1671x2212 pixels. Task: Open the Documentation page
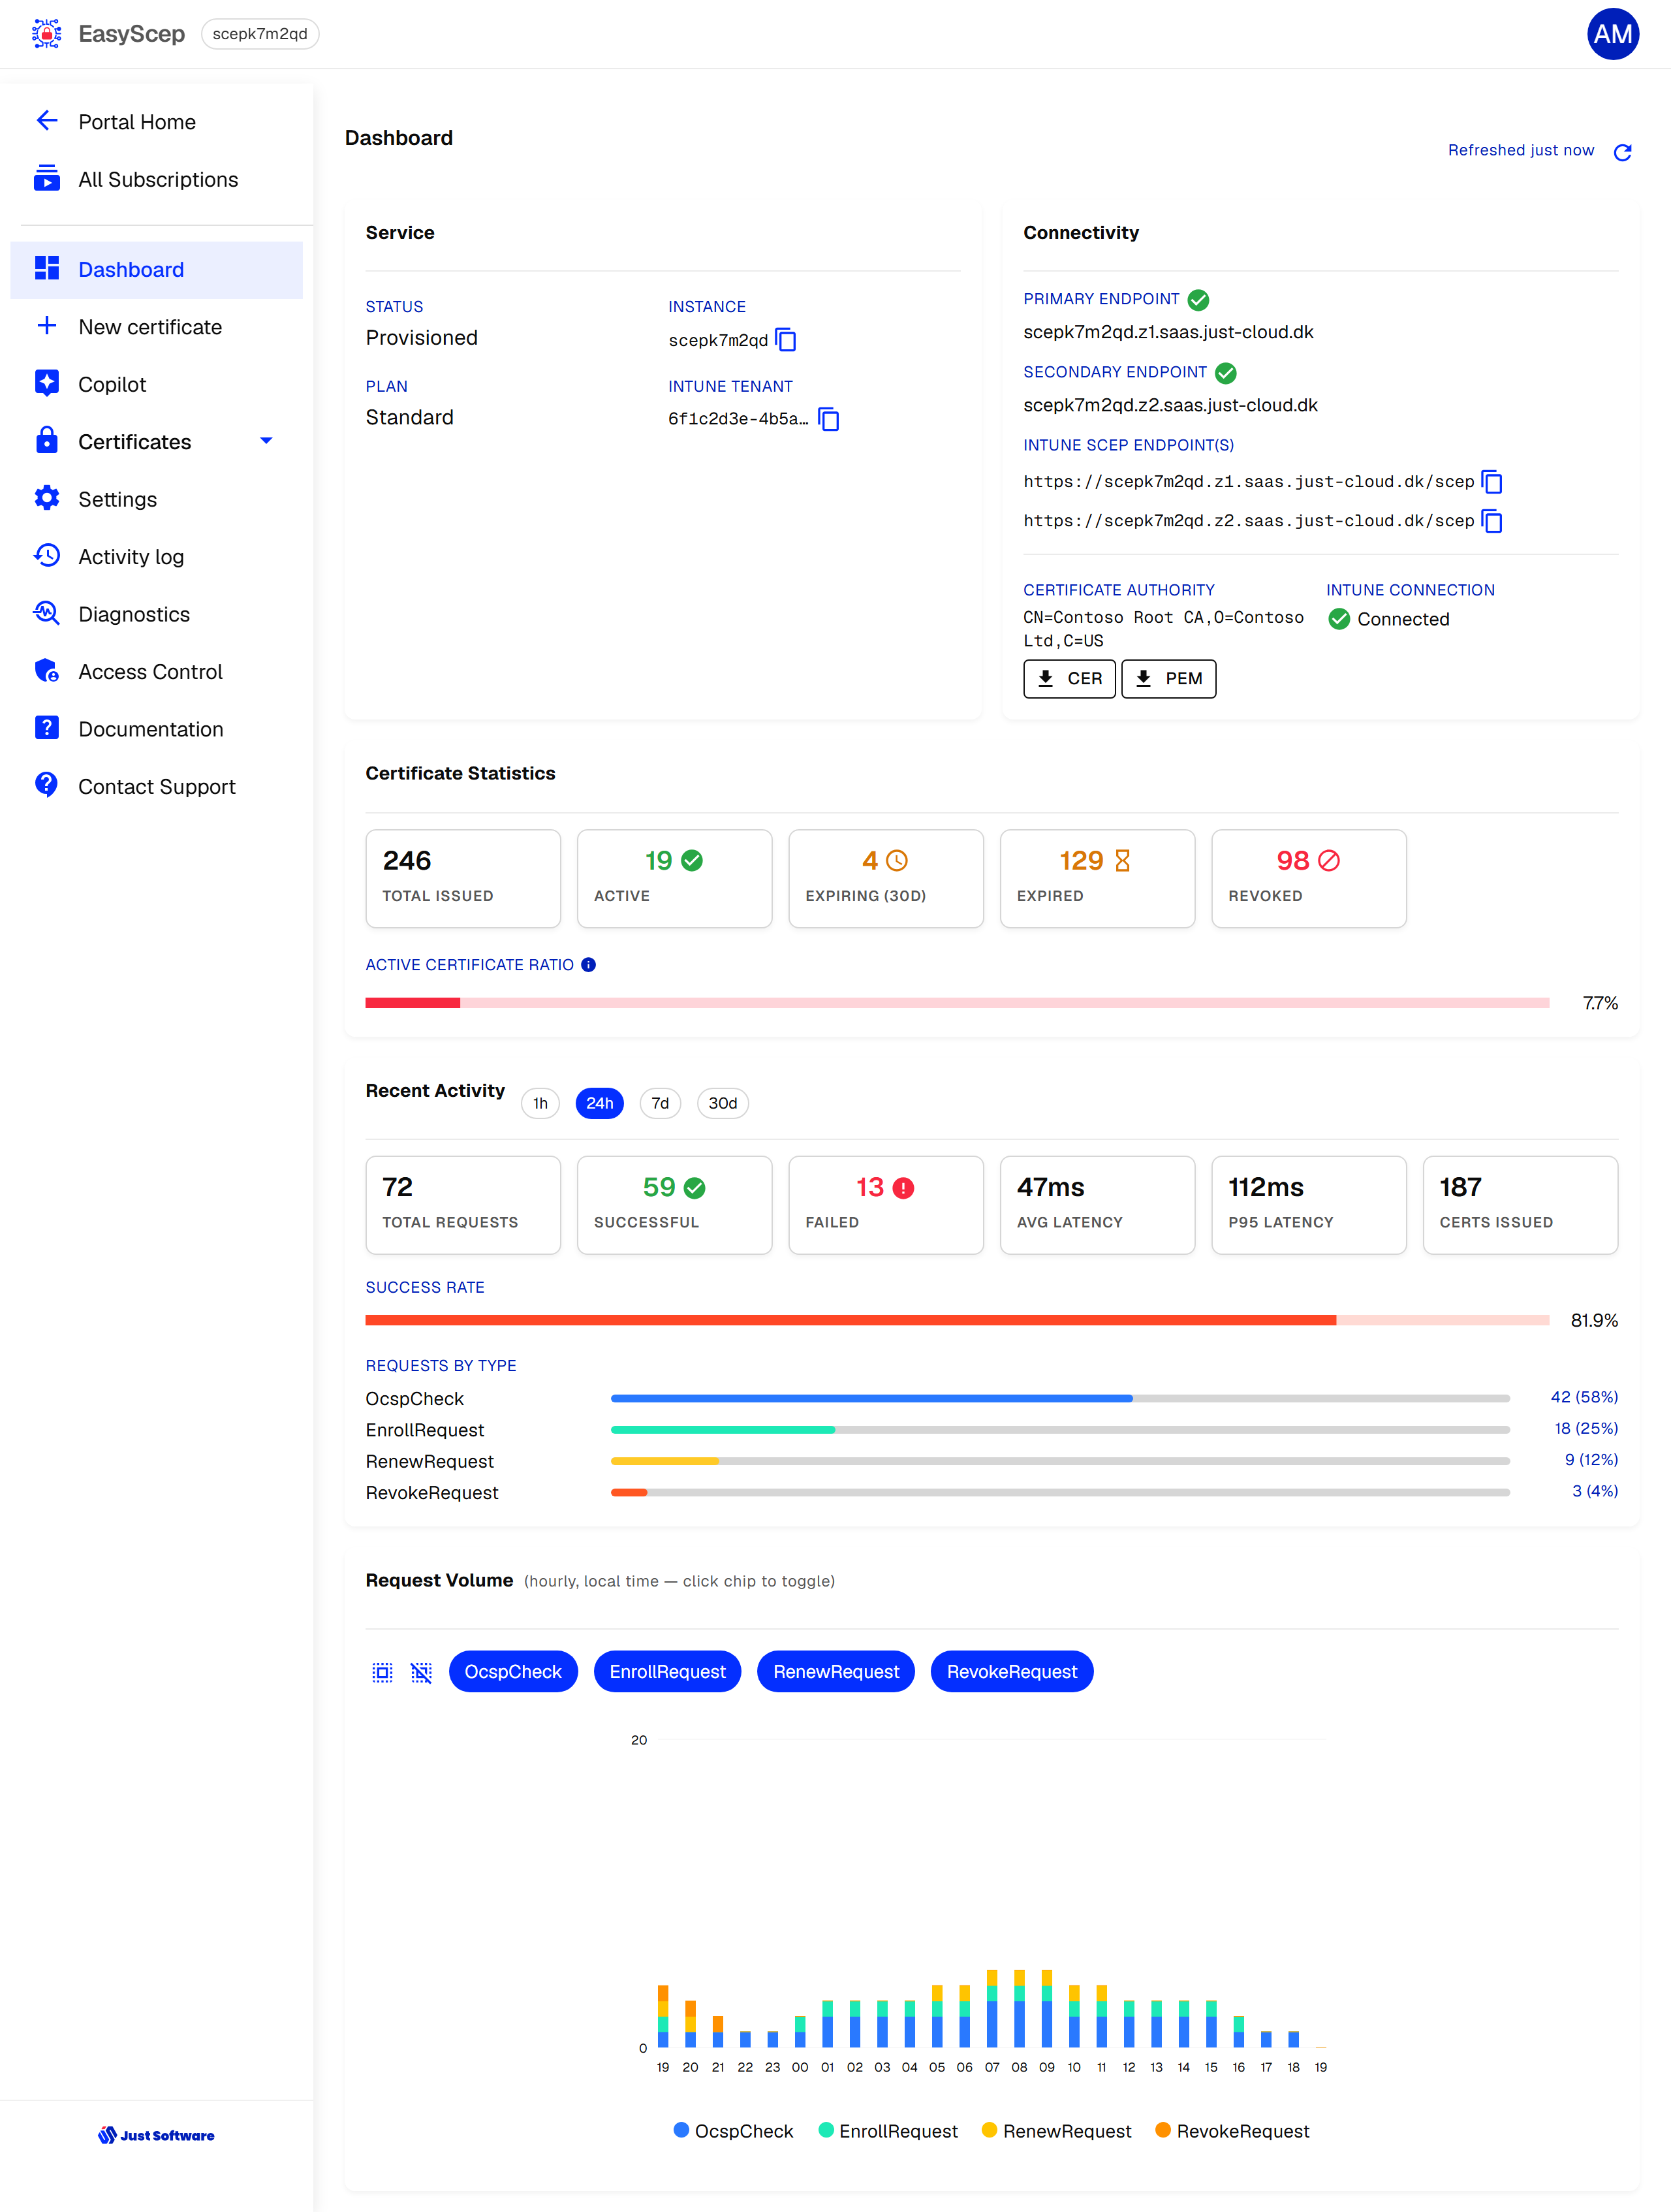pos(156,729)
